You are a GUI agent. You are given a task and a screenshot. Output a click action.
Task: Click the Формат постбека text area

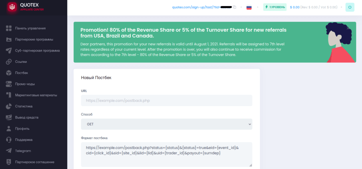click(x=167, y=154)
